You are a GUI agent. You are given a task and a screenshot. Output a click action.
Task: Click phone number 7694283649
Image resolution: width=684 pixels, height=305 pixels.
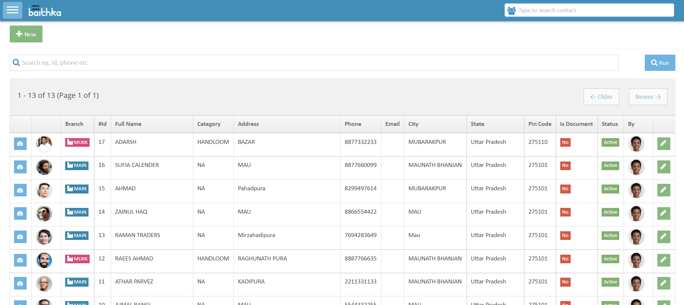(361, 235)
